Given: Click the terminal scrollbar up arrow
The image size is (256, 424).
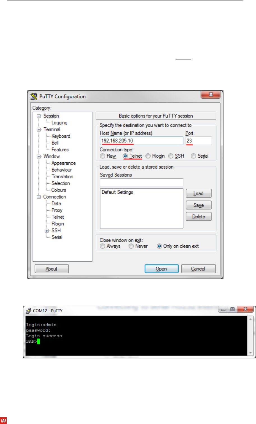Looking at the screenshot, I should tap(250, 319).
